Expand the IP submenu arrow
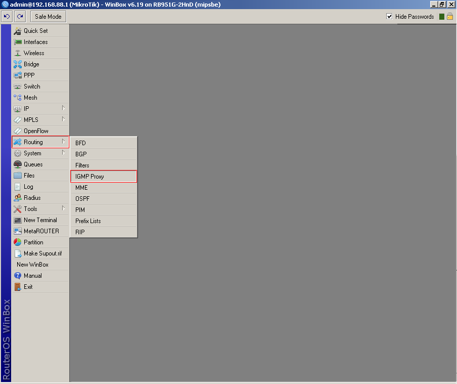The height and width of the screenshot is (384, 457). coord(63,108)
